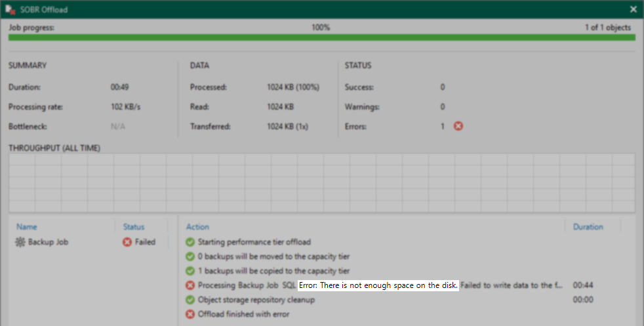Screen dimensions: 644x326
Task: Click error icon for Offload finished with error
Action: pyautogui.click(x=190, y=314)
